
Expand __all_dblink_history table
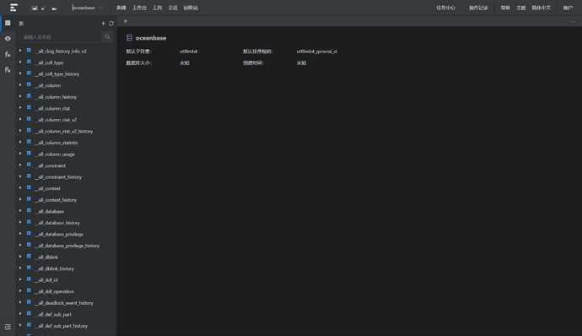[20, 268]
